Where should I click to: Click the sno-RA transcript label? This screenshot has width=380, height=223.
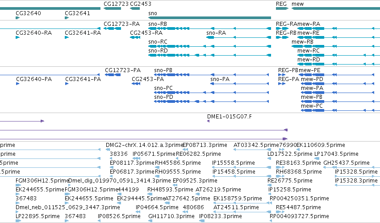pyautogui.click(x=216, y=33)
